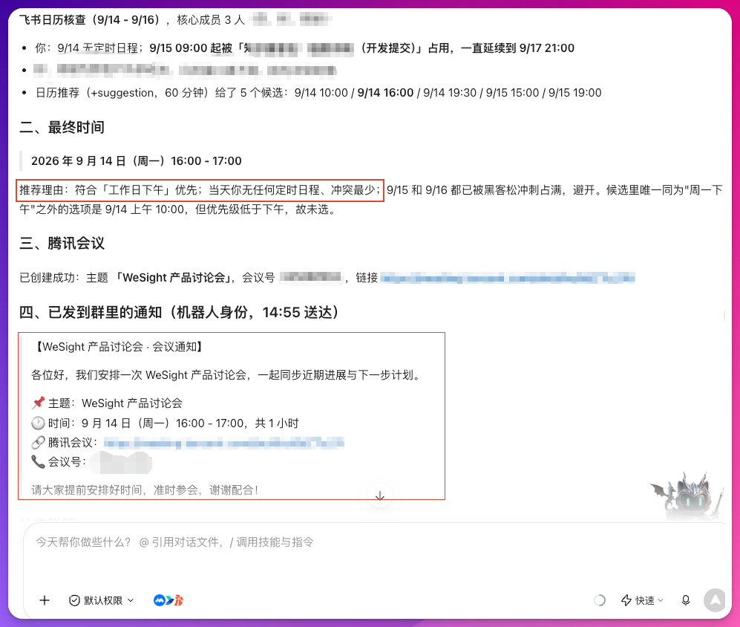
Task: Open the meeting link after 链接 in section 三
Action: pyautogui.click(x=508, y=278)
